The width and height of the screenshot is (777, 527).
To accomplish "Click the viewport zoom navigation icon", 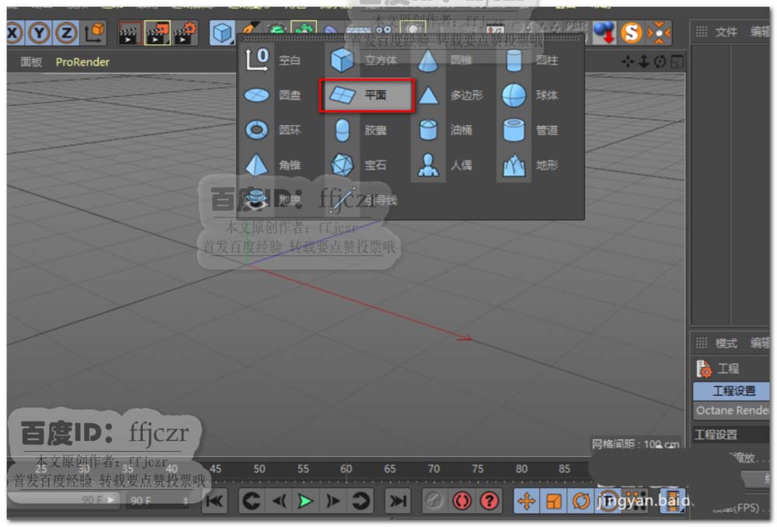I will click(x=643, y=61).
